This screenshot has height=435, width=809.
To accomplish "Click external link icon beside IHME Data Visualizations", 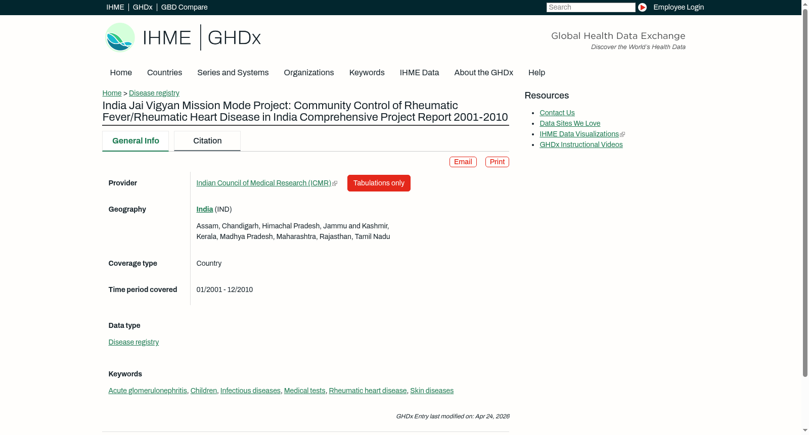I will pyautogui.click(x=622, y=134).
